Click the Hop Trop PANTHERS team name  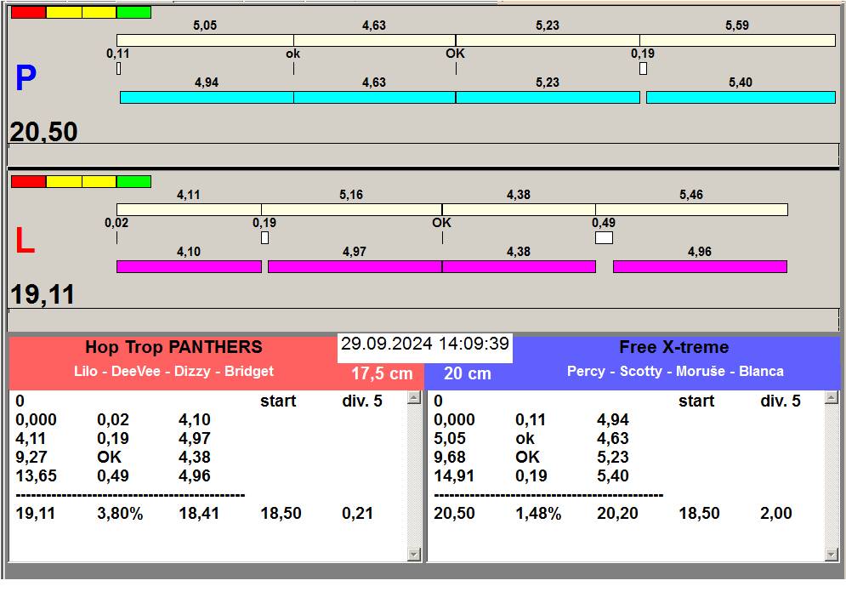pos(173,347)
